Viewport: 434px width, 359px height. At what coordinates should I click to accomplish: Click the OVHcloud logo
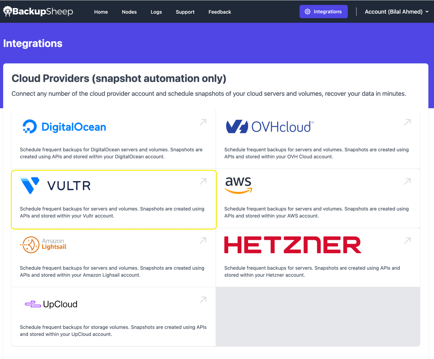pyautogui.click(x=270, y=127)
